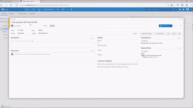The image size is (193, 108).
Task: Open new browser tab plus button
Action: [41, 1]
